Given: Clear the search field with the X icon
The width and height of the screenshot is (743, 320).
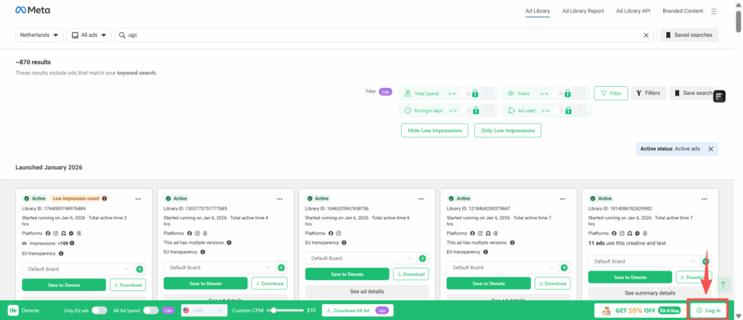Looking at the screenshot, I should click(646, 35).
